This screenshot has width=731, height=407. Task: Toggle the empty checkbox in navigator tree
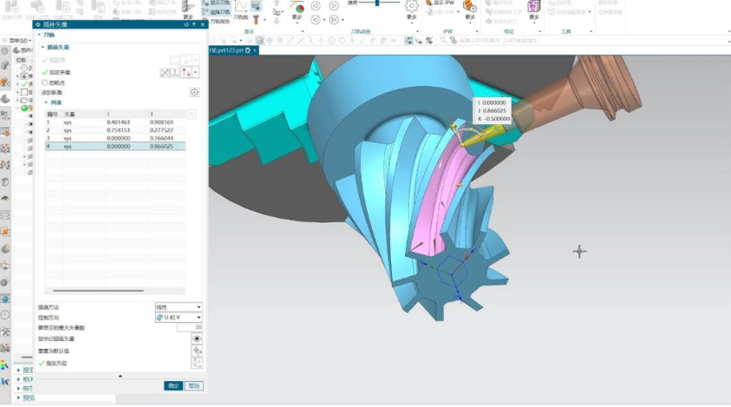(x=24, y=92)
